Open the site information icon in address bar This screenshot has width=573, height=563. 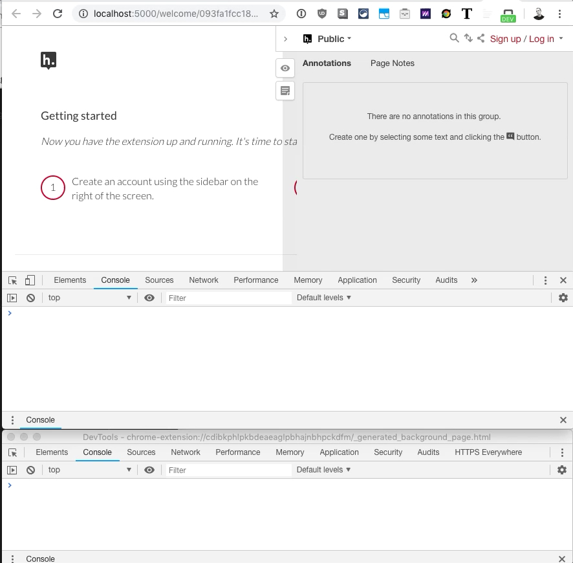tap(83, 14)
